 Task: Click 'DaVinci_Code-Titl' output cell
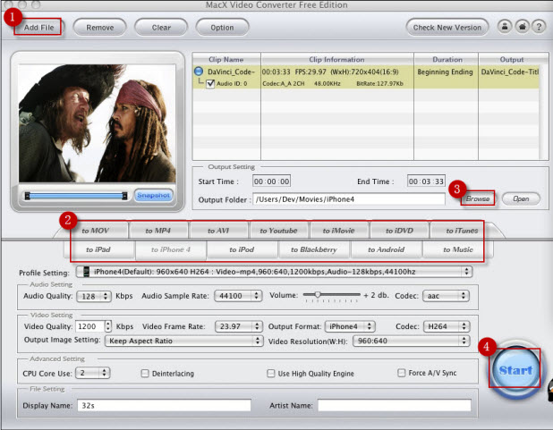point(510,72)
